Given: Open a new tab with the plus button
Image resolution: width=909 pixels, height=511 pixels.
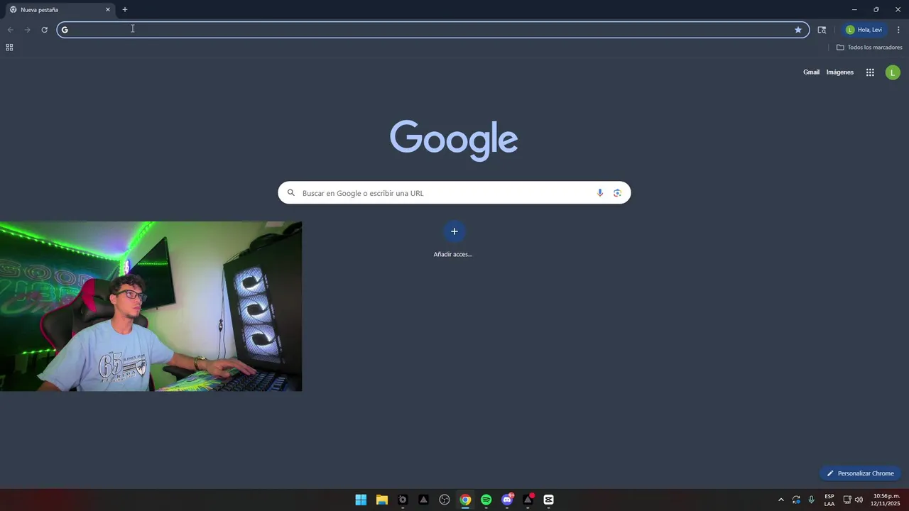Looking at the screenshot, I should pyautogui.click(x=125, y=10).
